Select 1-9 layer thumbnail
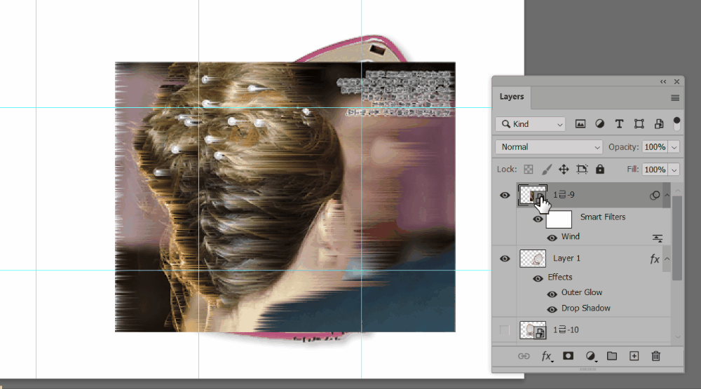The width and height of the screenshot is (701, 389). pos(533,195)
